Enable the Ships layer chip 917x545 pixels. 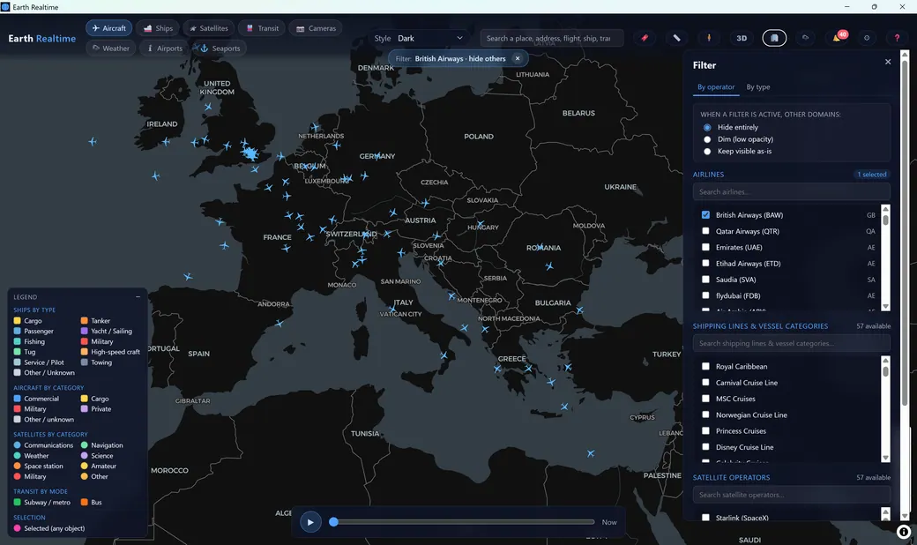159,28
